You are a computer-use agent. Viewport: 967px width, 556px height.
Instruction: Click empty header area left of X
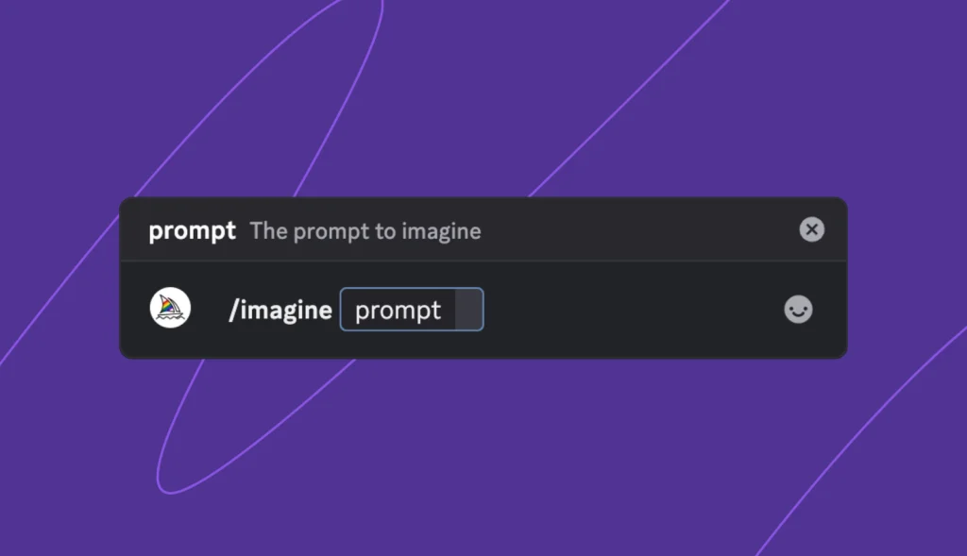click(x=642, y=230)
